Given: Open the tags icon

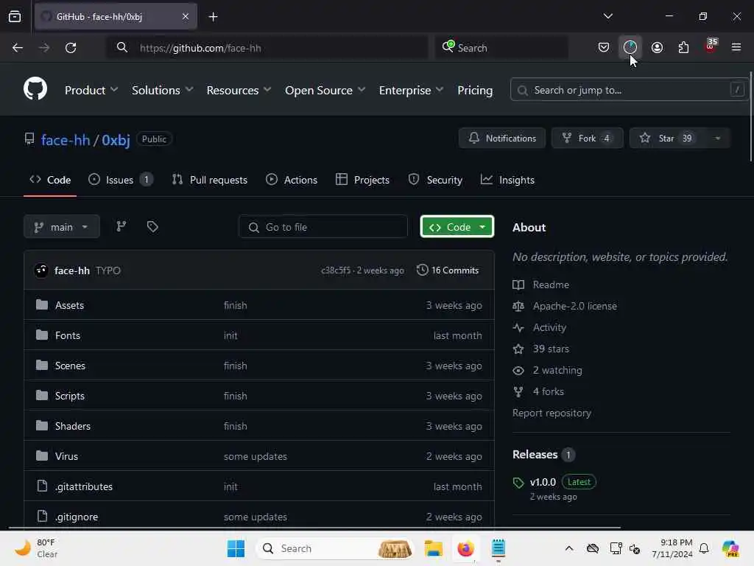Looking at the screenshot, I should (152, 226).
